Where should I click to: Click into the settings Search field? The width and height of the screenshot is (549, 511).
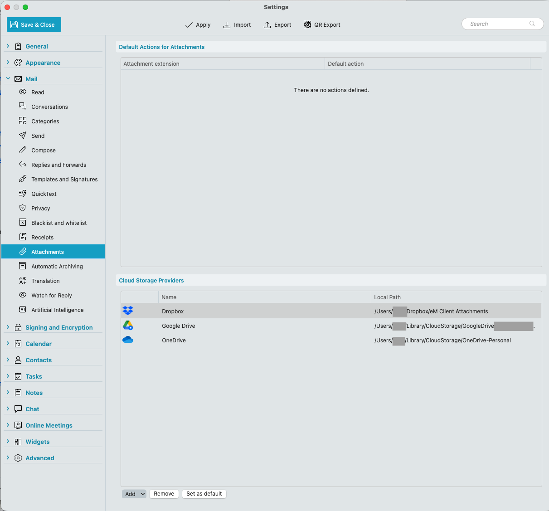coord(498,24)
